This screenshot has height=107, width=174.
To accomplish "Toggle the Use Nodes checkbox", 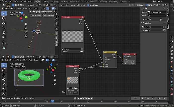I will pos(88,5).
